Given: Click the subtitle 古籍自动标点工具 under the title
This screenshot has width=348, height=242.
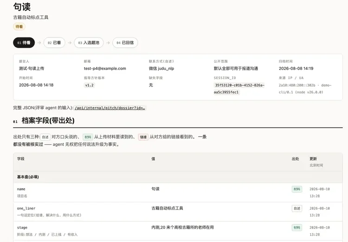Looking at the screenshot, I should pyautogui.click(x=31, y=17).
